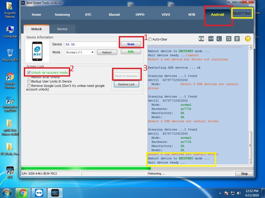The height and width of the screenshot is (198, 265).
Task: Click the Stop button
Action: (x=244, y=174)
